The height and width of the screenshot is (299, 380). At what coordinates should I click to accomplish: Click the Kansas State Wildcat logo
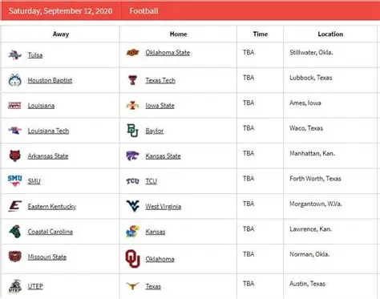[x=132, y=156]
